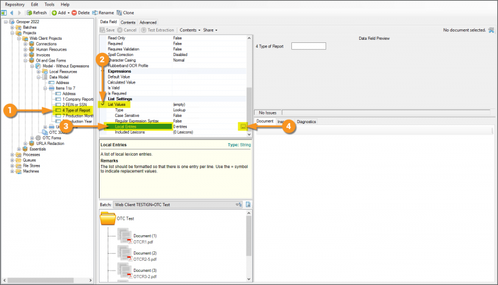Expand the Batches node
Screen dimensions: 498x285
[12, 27]
